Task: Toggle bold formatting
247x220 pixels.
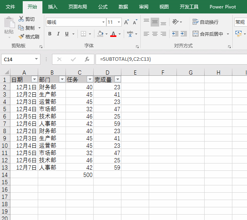Action: pos(50,34)
